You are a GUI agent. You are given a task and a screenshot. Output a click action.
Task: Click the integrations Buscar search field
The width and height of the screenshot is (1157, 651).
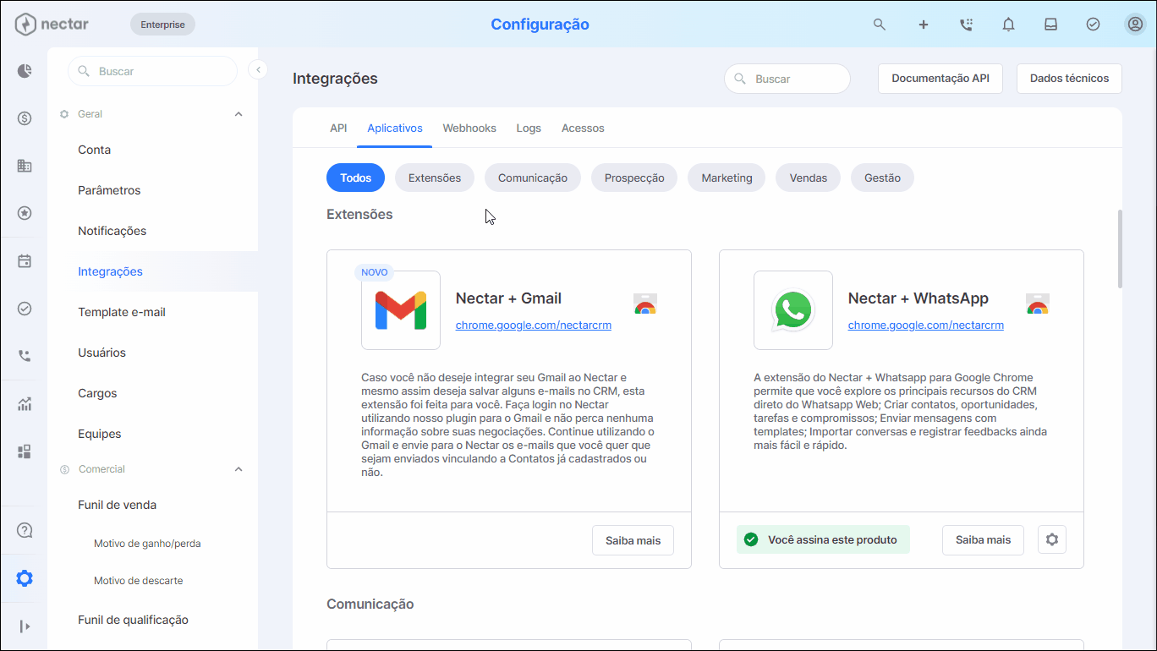point(787,79)
